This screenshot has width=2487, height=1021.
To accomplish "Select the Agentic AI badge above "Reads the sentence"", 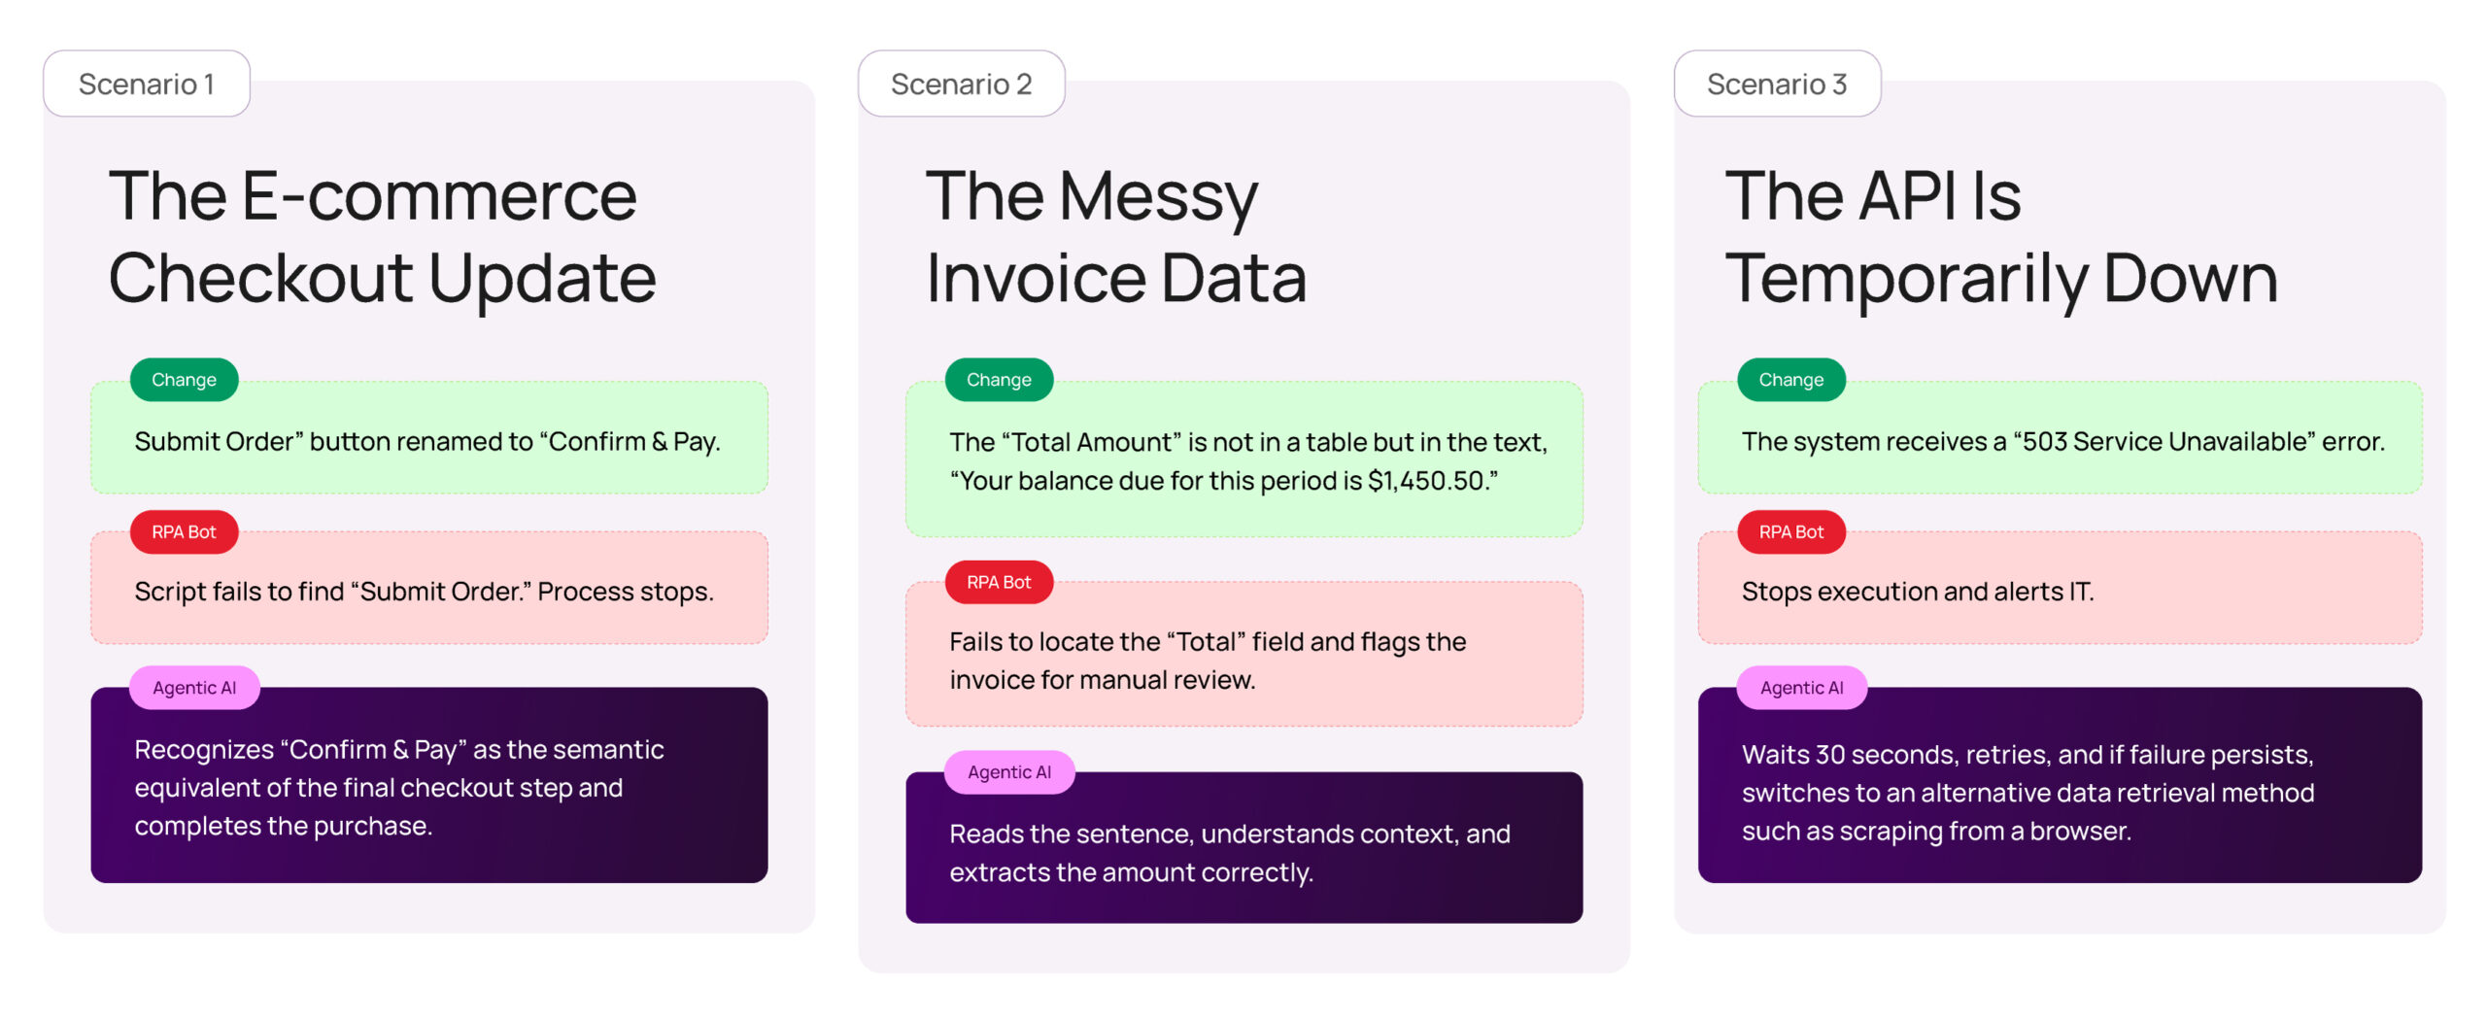I will [x=1009, y=772].
